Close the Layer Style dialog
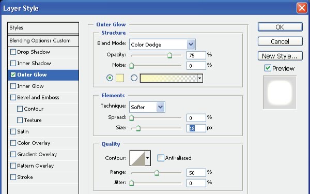The width and height of the screenshot is (310, 194). pos(302,8)
